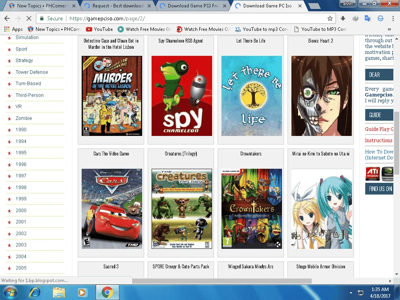Open the SPORE Creepy & Cute Parts Pack title
This screenshot has width=400, height=300.
point(181,266)
